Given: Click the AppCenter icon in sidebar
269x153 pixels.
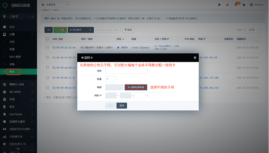Looking at the screenshot, I should tap(5, 114).
